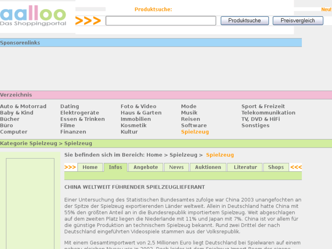
Task: Open the Bücher category
Action: pos(10,119)
